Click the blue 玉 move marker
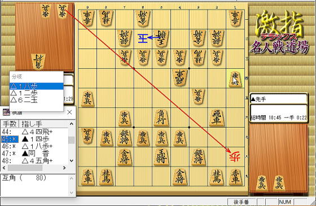The image size is (316, 206). [x=143, y=38]
